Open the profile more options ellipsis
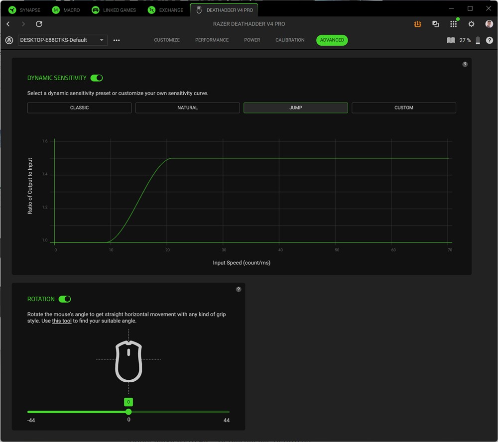498x442 pixels. point(117,40)
